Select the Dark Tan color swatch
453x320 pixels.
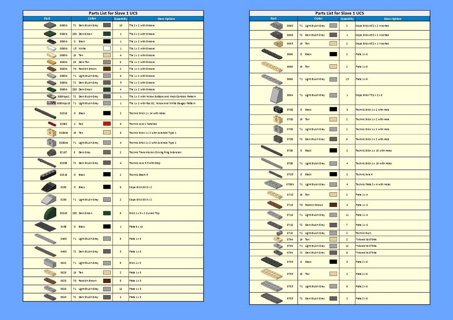[x=107, y=62]
